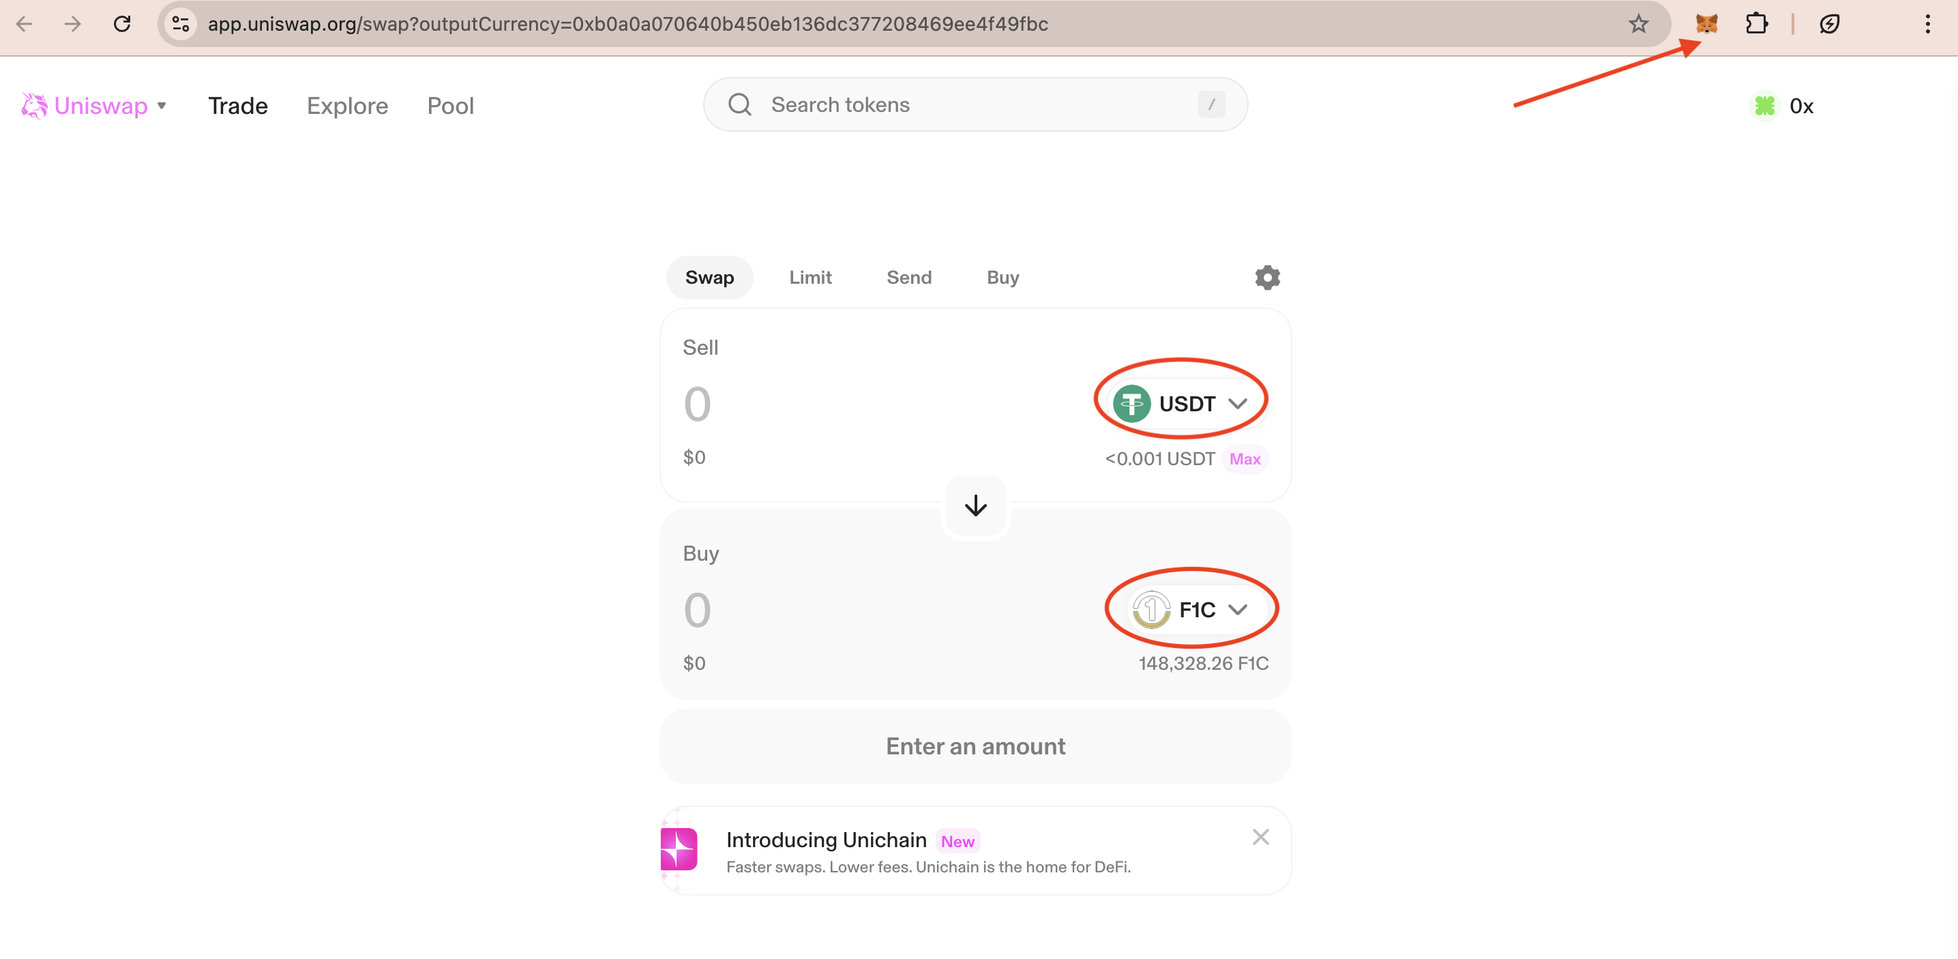Click the green wallet avatar icon
Image resolution: width=1958 pixels, height=959 pixels.
coord(1764,106)
